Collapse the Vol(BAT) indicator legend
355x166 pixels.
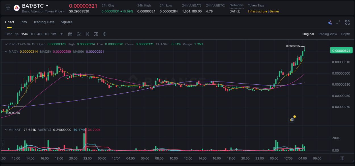[6, 130]
